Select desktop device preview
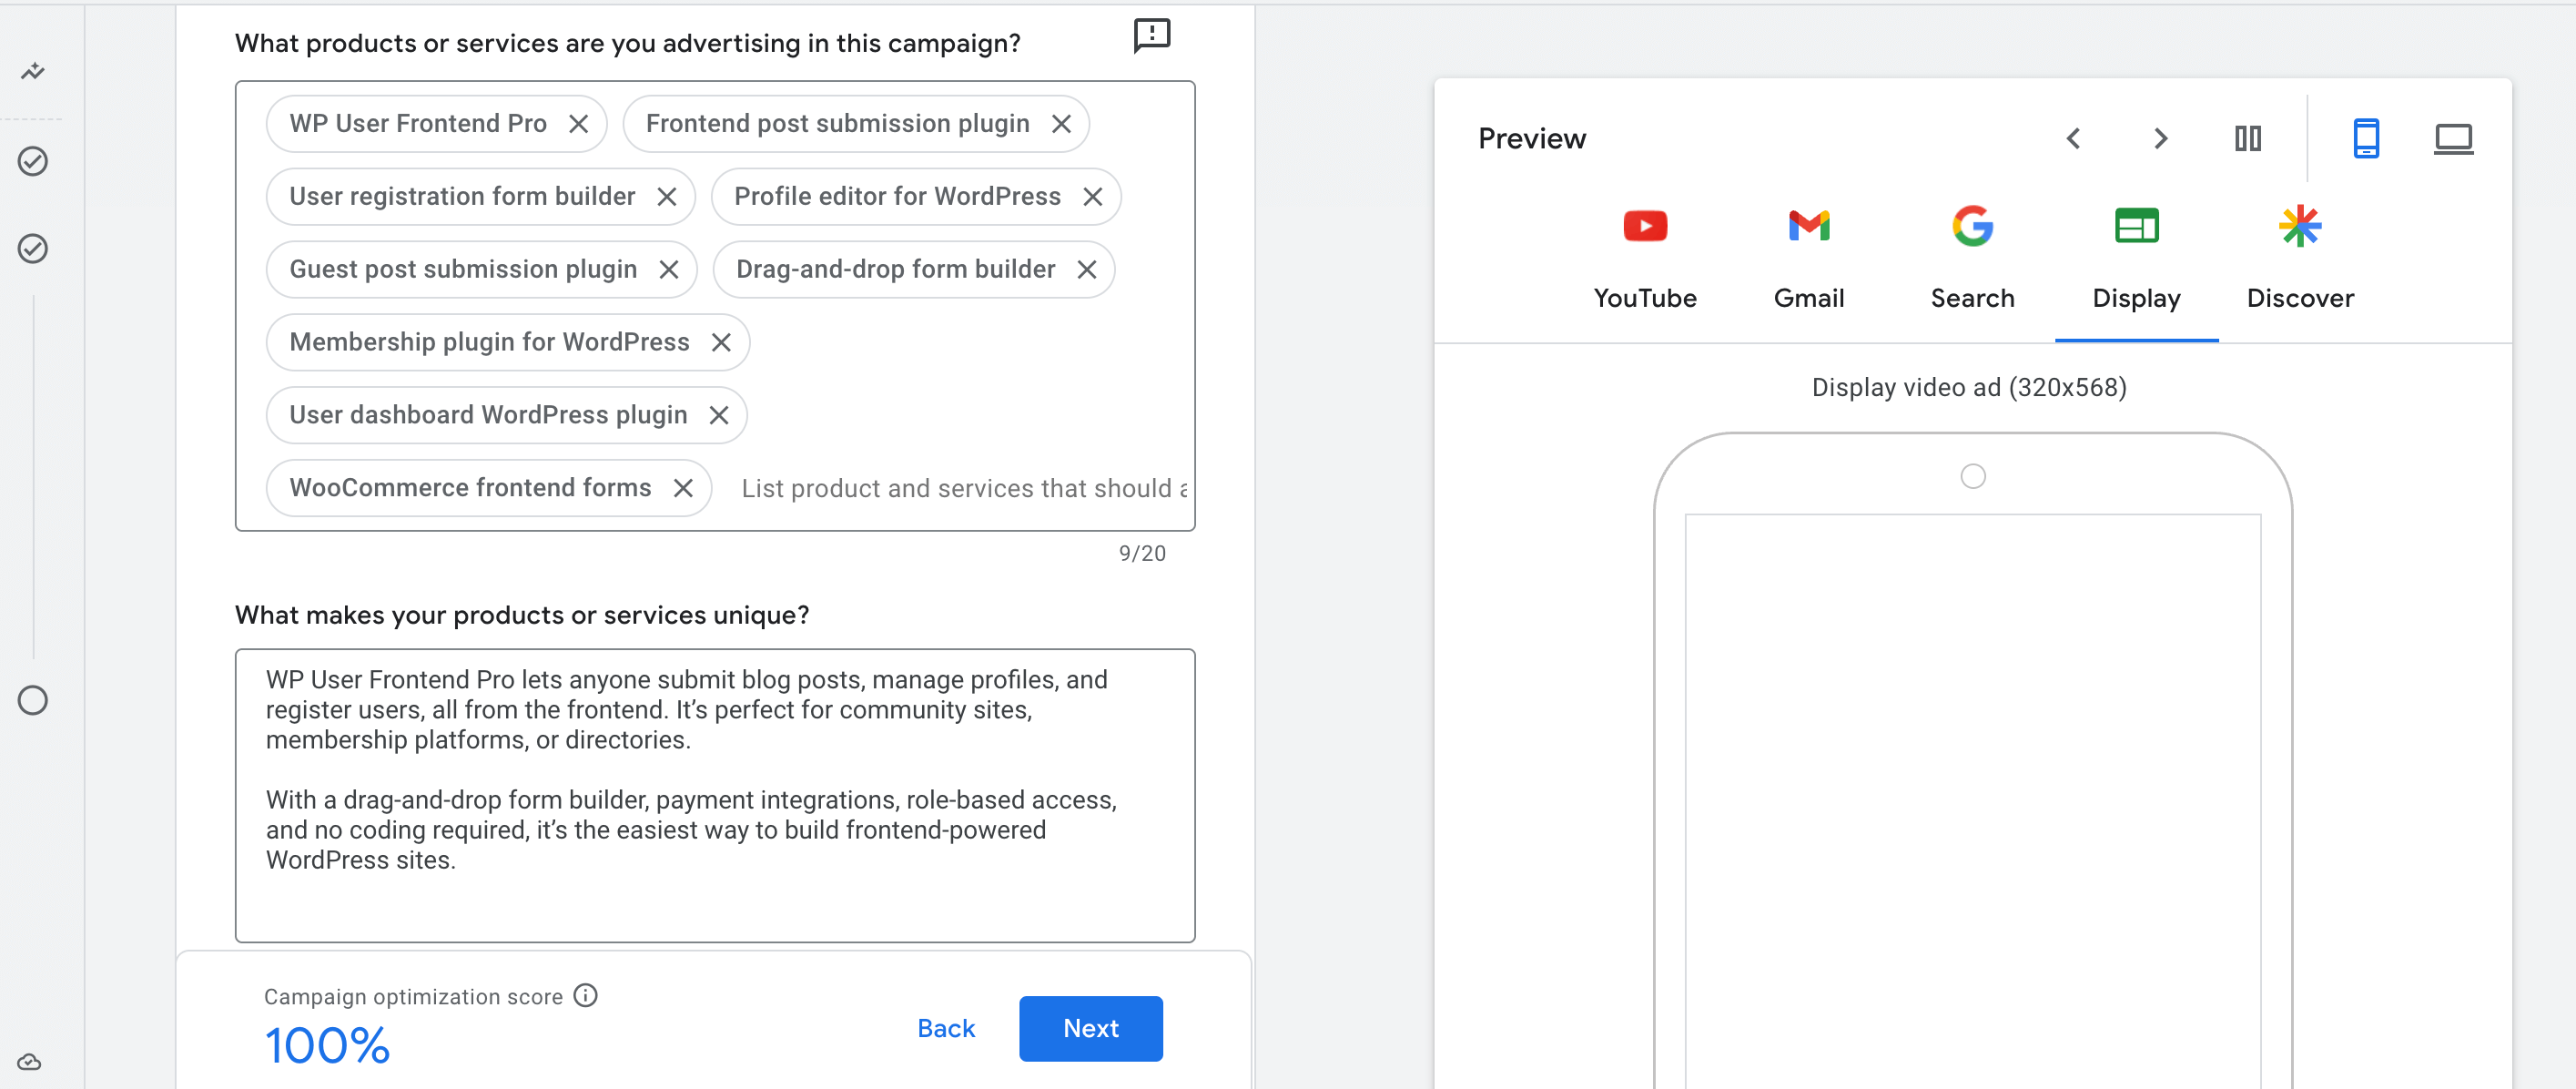 click(2452, 139)
